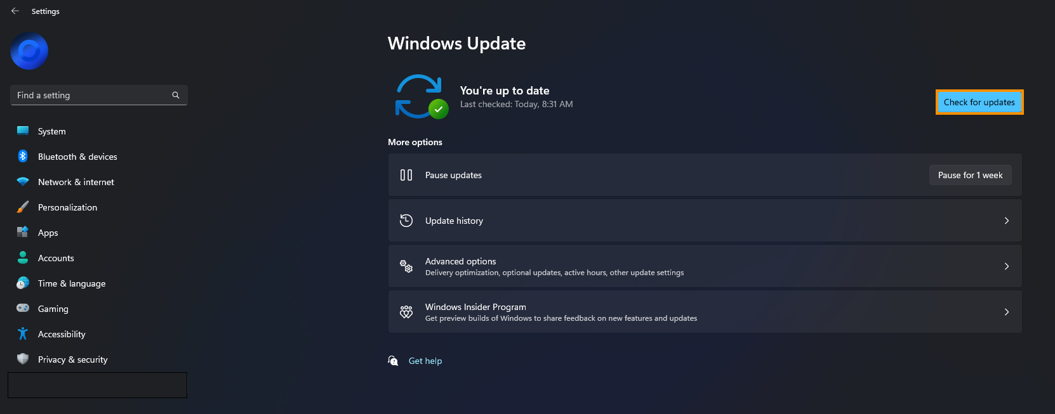Click the Find a setting search box
Viewport: 1055px width, 414px height.
98,95
